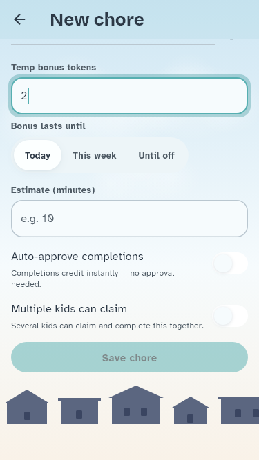Click the Multiple kids can claim label
Screen dimensions: 259x460
pyautogui.click(x=69, y=309)
